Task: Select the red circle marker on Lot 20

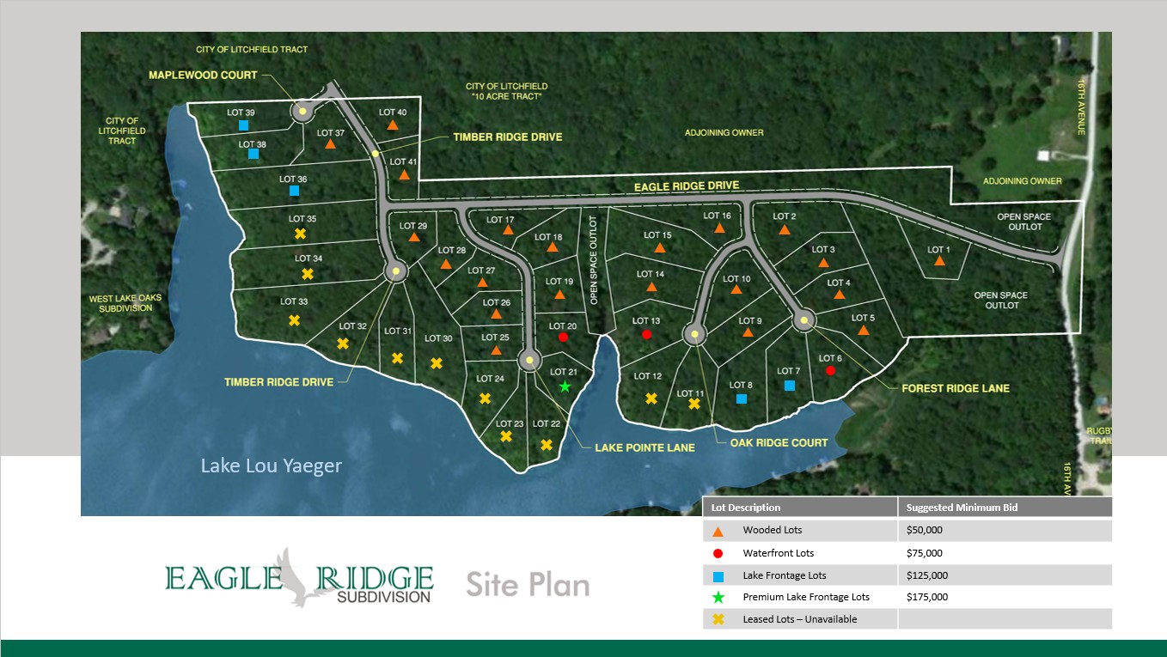Action: pos(563,338)
